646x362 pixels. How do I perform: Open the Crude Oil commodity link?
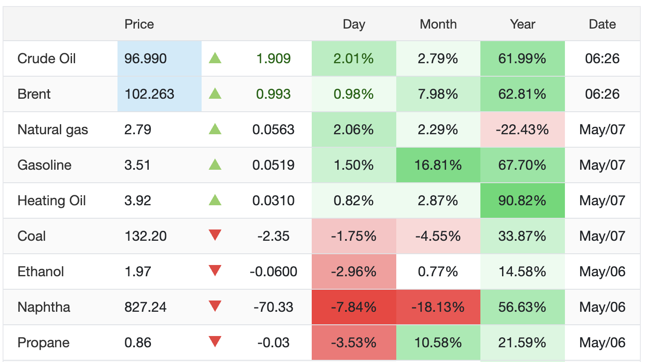(47, 58)
